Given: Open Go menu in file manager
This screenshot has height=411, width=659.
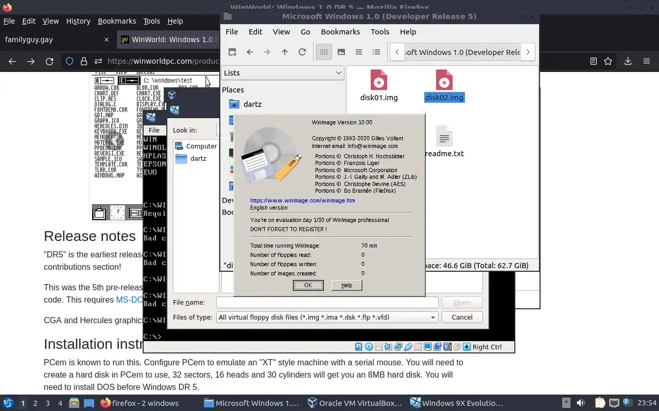Looking at the screenshot, I should click(305, 31).
